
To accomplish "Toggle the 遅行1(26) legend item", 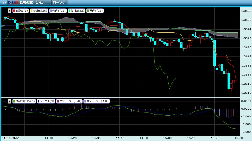I will (x=95, y=11).
